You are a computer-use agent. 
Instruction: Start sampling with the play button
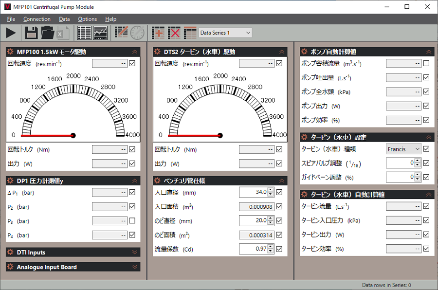click(x=11, y=33)
